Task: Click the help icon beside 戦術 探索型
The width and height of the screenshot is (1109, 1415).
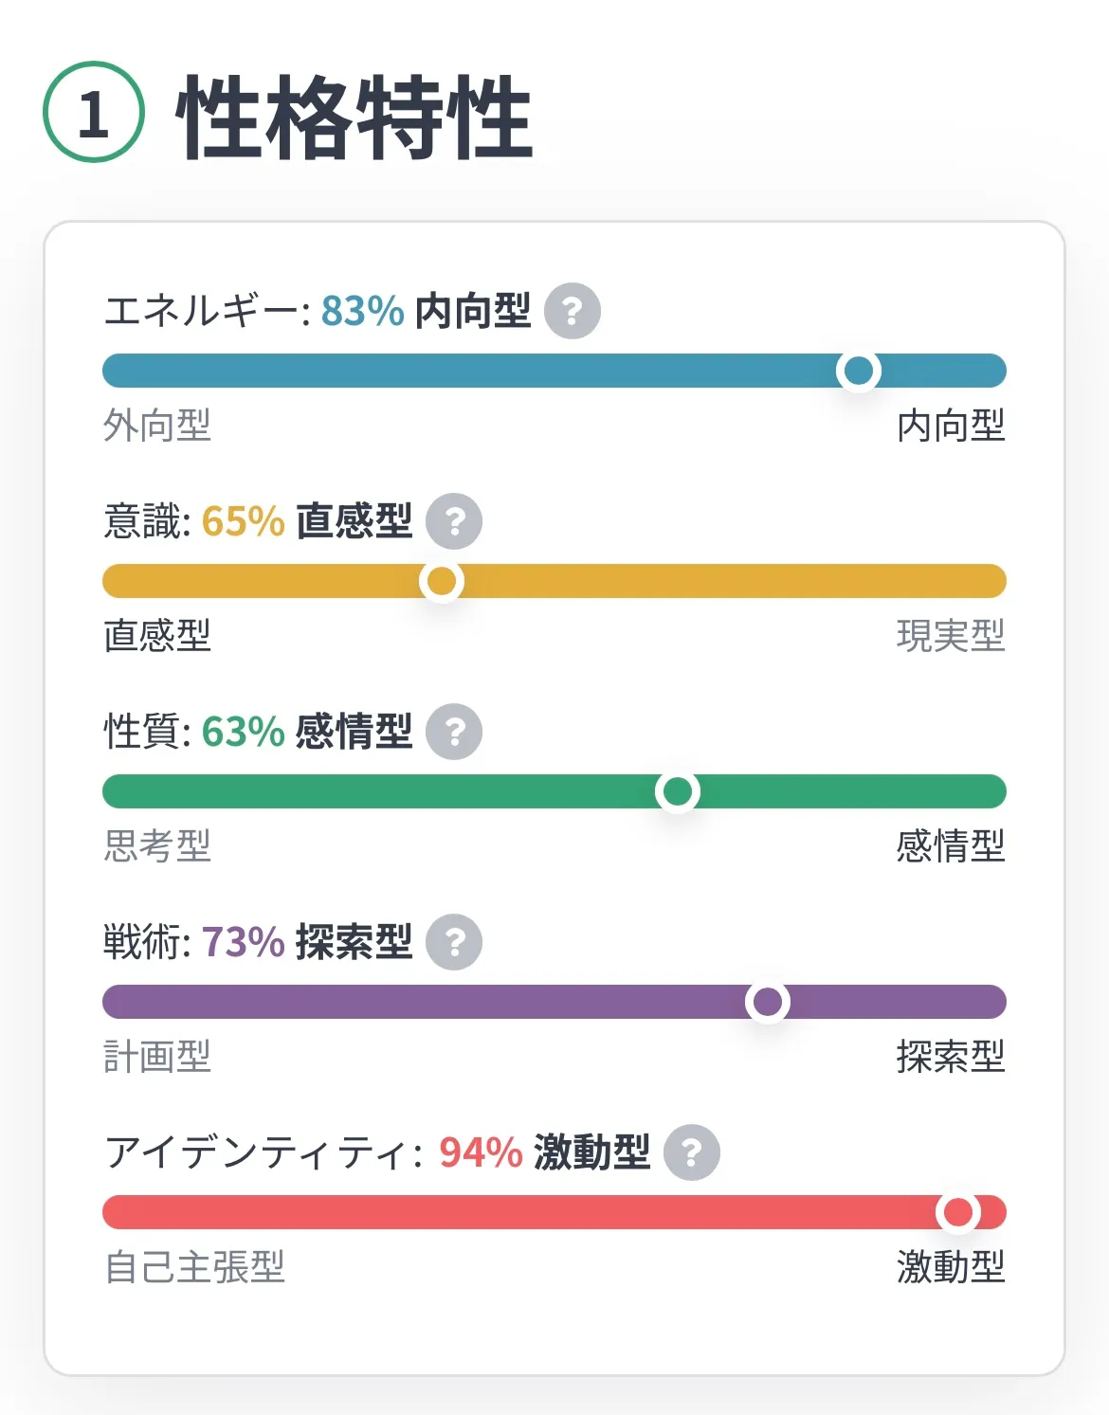Action: (454, 942)
